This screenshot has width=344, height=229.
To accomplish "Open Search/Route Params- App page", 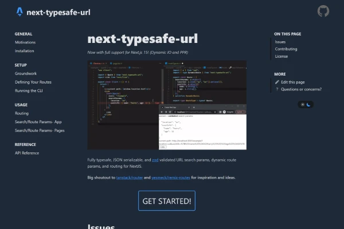I will click(38, 122).
